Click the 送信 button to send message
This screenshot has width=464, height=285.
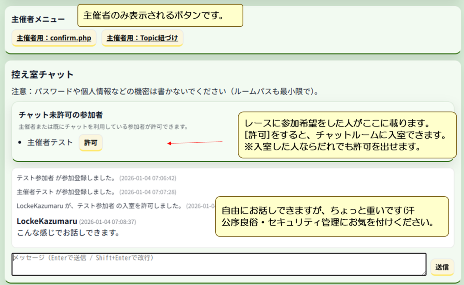click(442, 267)
